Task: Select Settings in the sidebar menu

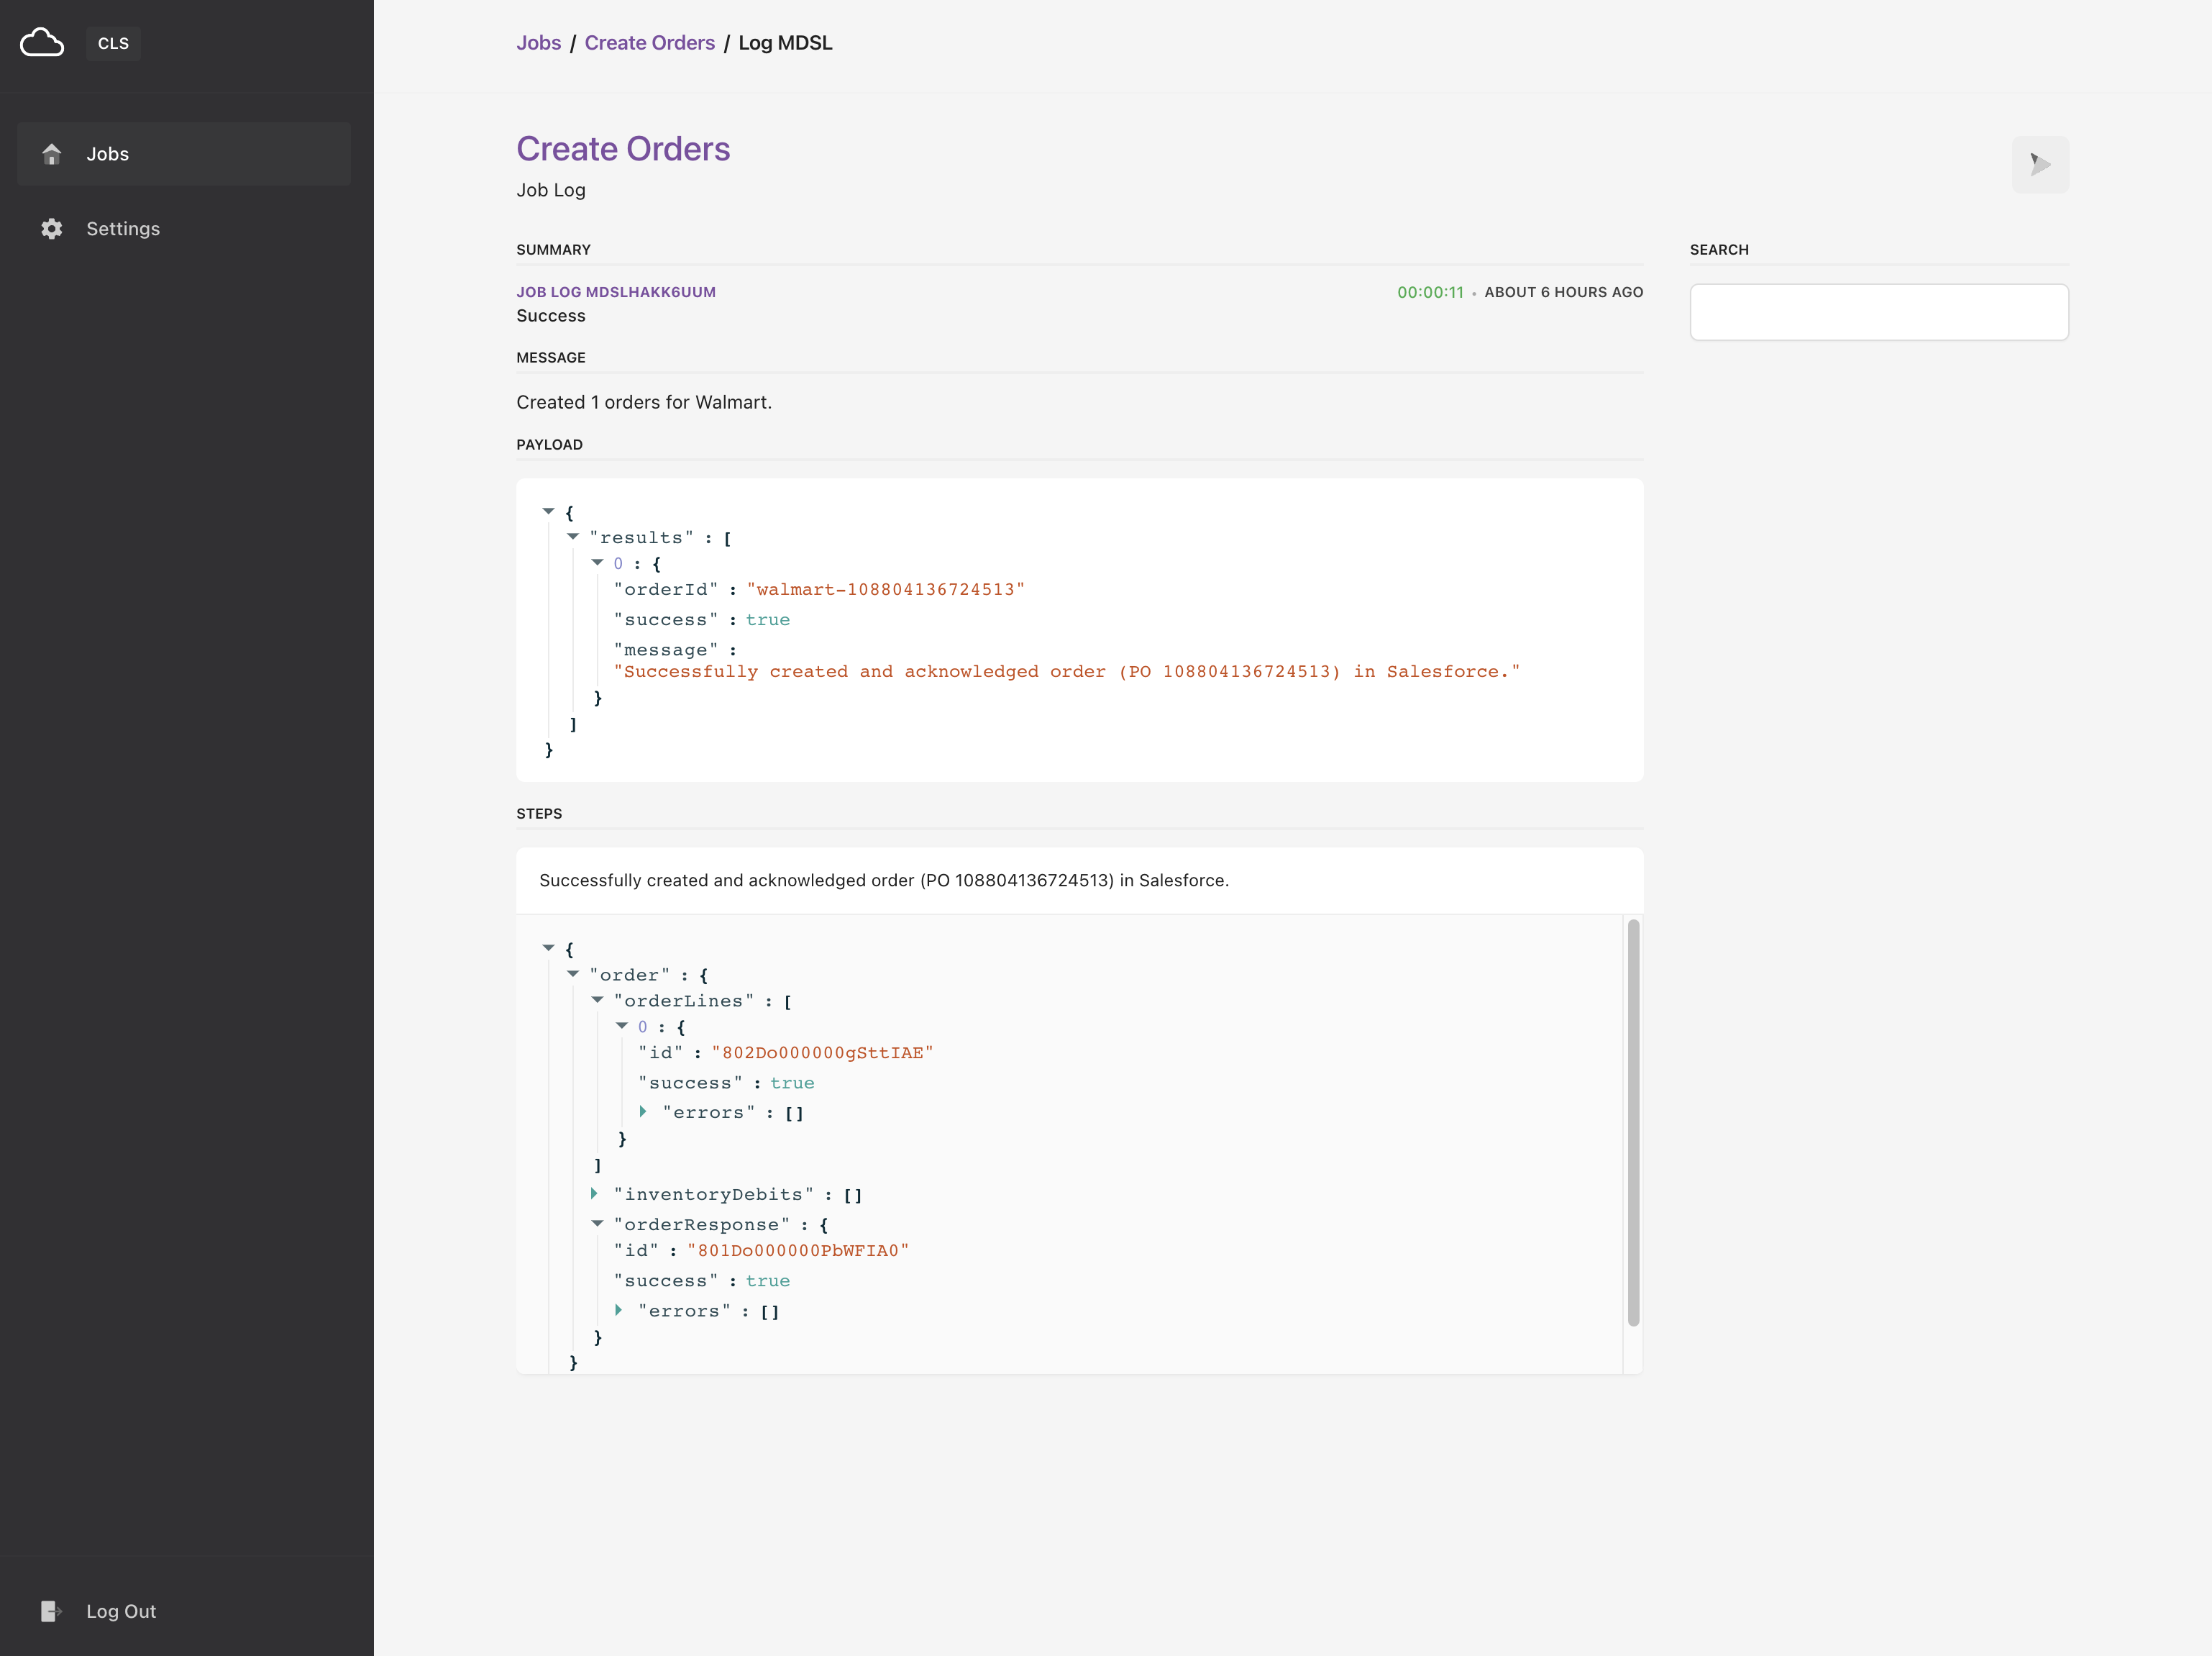Action: 123,228
